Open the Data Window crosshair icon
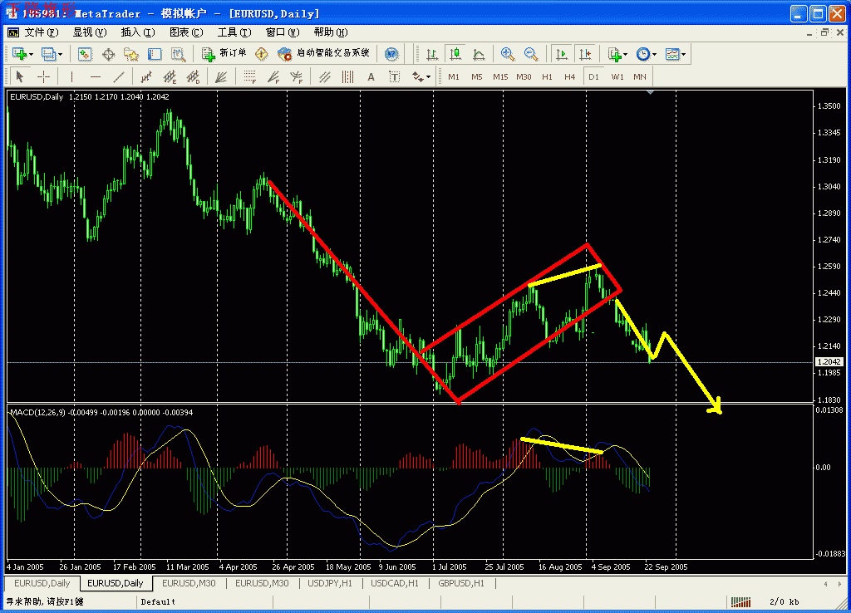 coord(108,54)
